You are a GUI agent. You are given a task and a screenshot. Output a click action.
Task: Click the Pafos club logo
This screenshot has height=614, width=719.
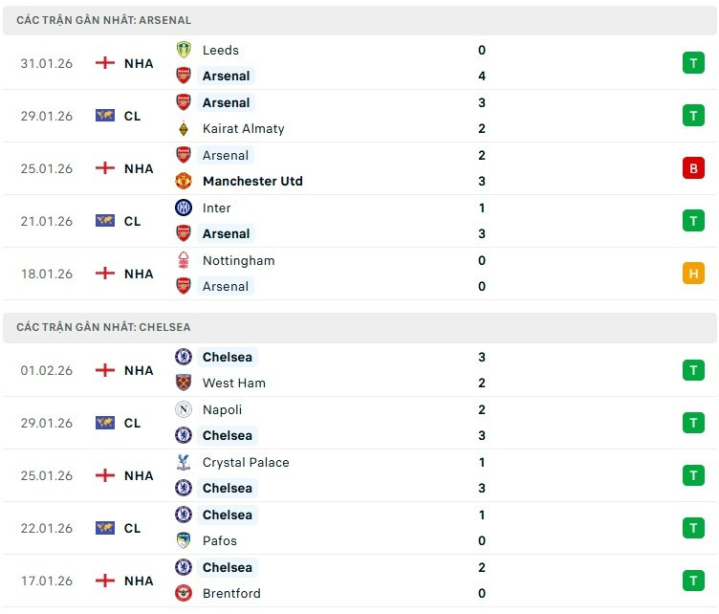click(x=184, y=540)
